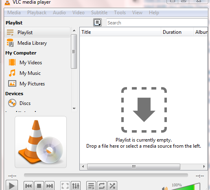The height and width of the screenshot is (190, 210).
Task: Toggle loop repeat mode
Action: [x=102, y=186]
